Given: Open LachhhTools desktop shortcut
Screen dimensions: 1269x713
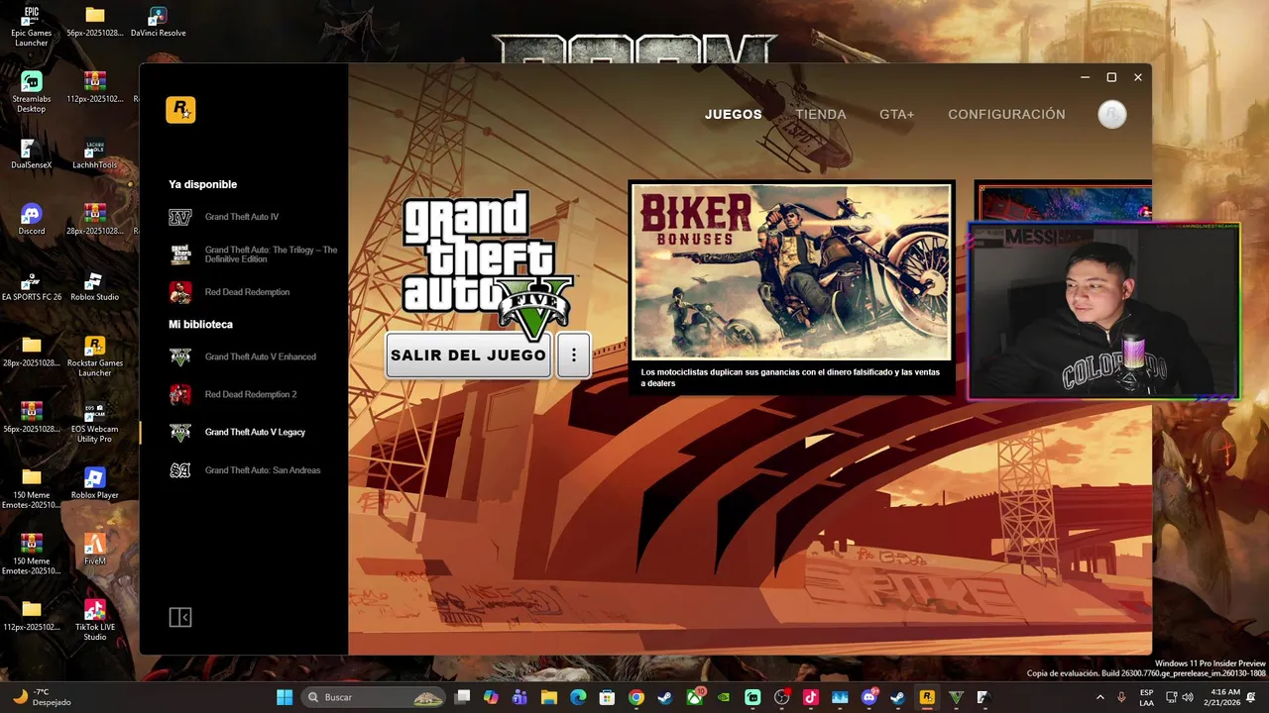Looking at the screenshot, I should [94, 153].
